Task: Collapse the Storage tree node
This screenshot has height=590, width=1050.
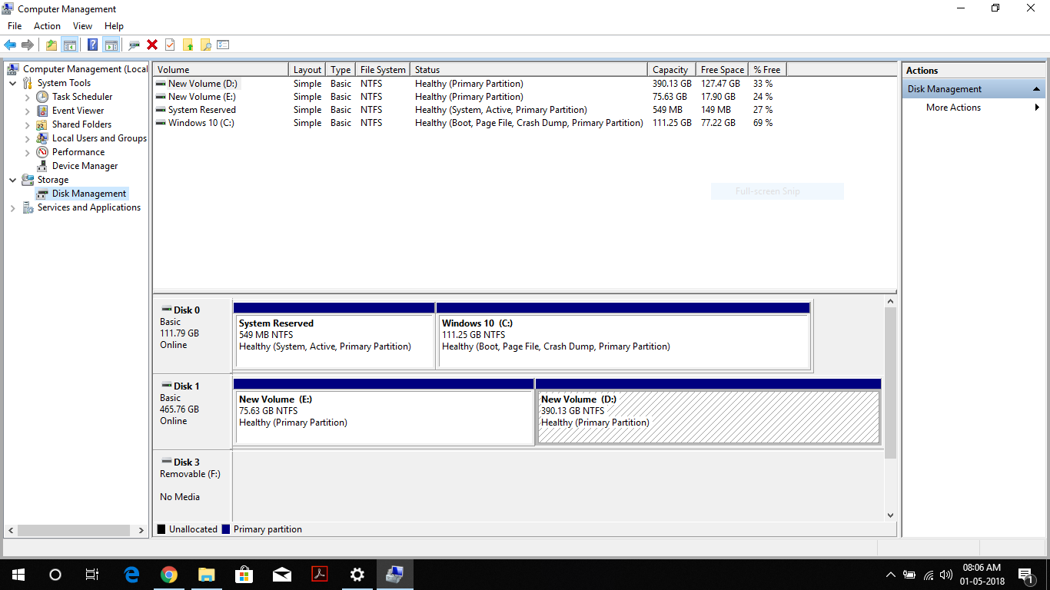Action: 13,180
